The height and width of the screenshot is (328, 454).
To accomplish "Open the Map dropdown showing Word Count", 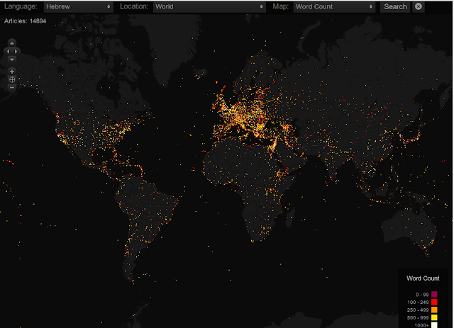I will (x=334, y=6).
